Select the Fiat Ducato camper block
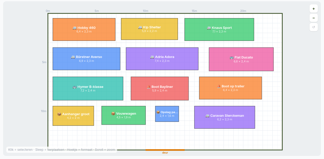This screenshot has width=324, height=159. (x=241, y=59)
